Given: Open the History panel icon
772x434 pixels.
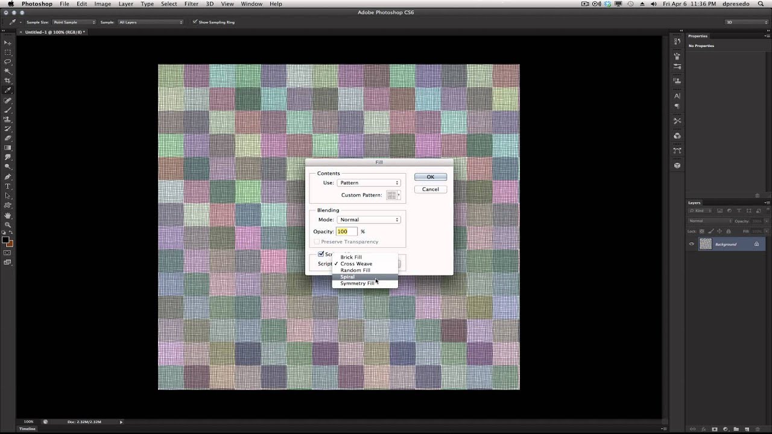Looking at the screenshot, I should (677, 42).
